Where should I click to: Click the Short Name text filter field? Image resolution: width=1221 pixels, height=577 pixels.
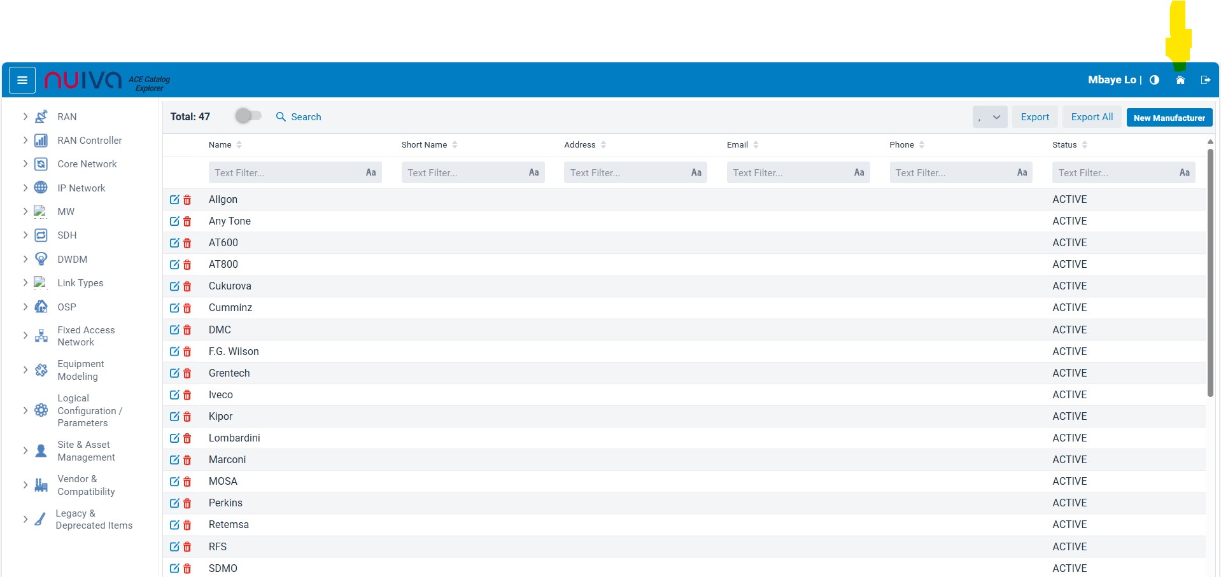point(465,173)
